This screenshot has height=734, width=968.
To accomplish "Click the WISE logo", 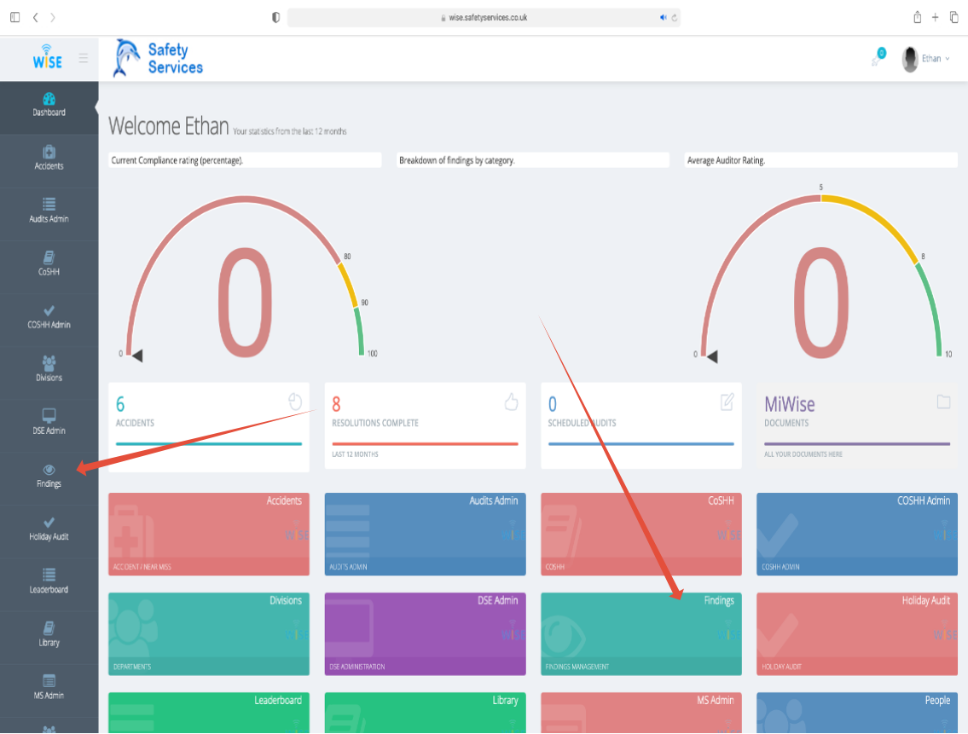I will pyautogui.click(x=48, y=57).
